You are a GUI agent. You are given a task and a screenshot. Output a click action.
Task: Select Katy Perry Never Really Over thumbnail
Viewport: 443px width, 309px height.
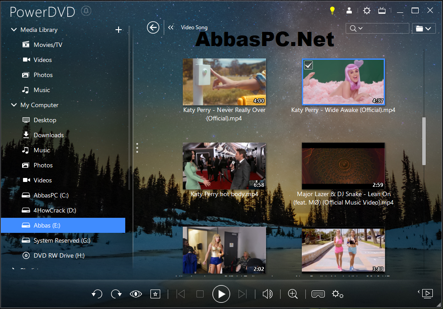[x=224, y=82]
